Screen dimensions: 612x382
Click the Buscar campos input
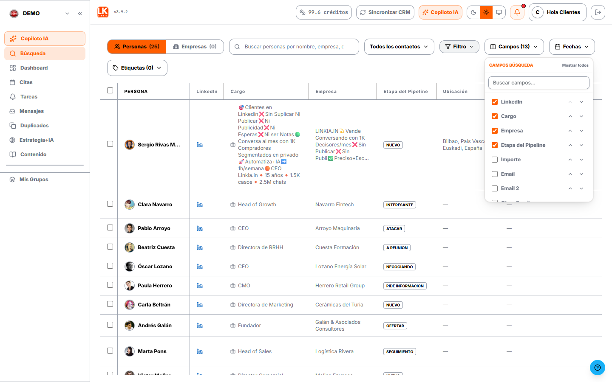click(x=539, y=83)
